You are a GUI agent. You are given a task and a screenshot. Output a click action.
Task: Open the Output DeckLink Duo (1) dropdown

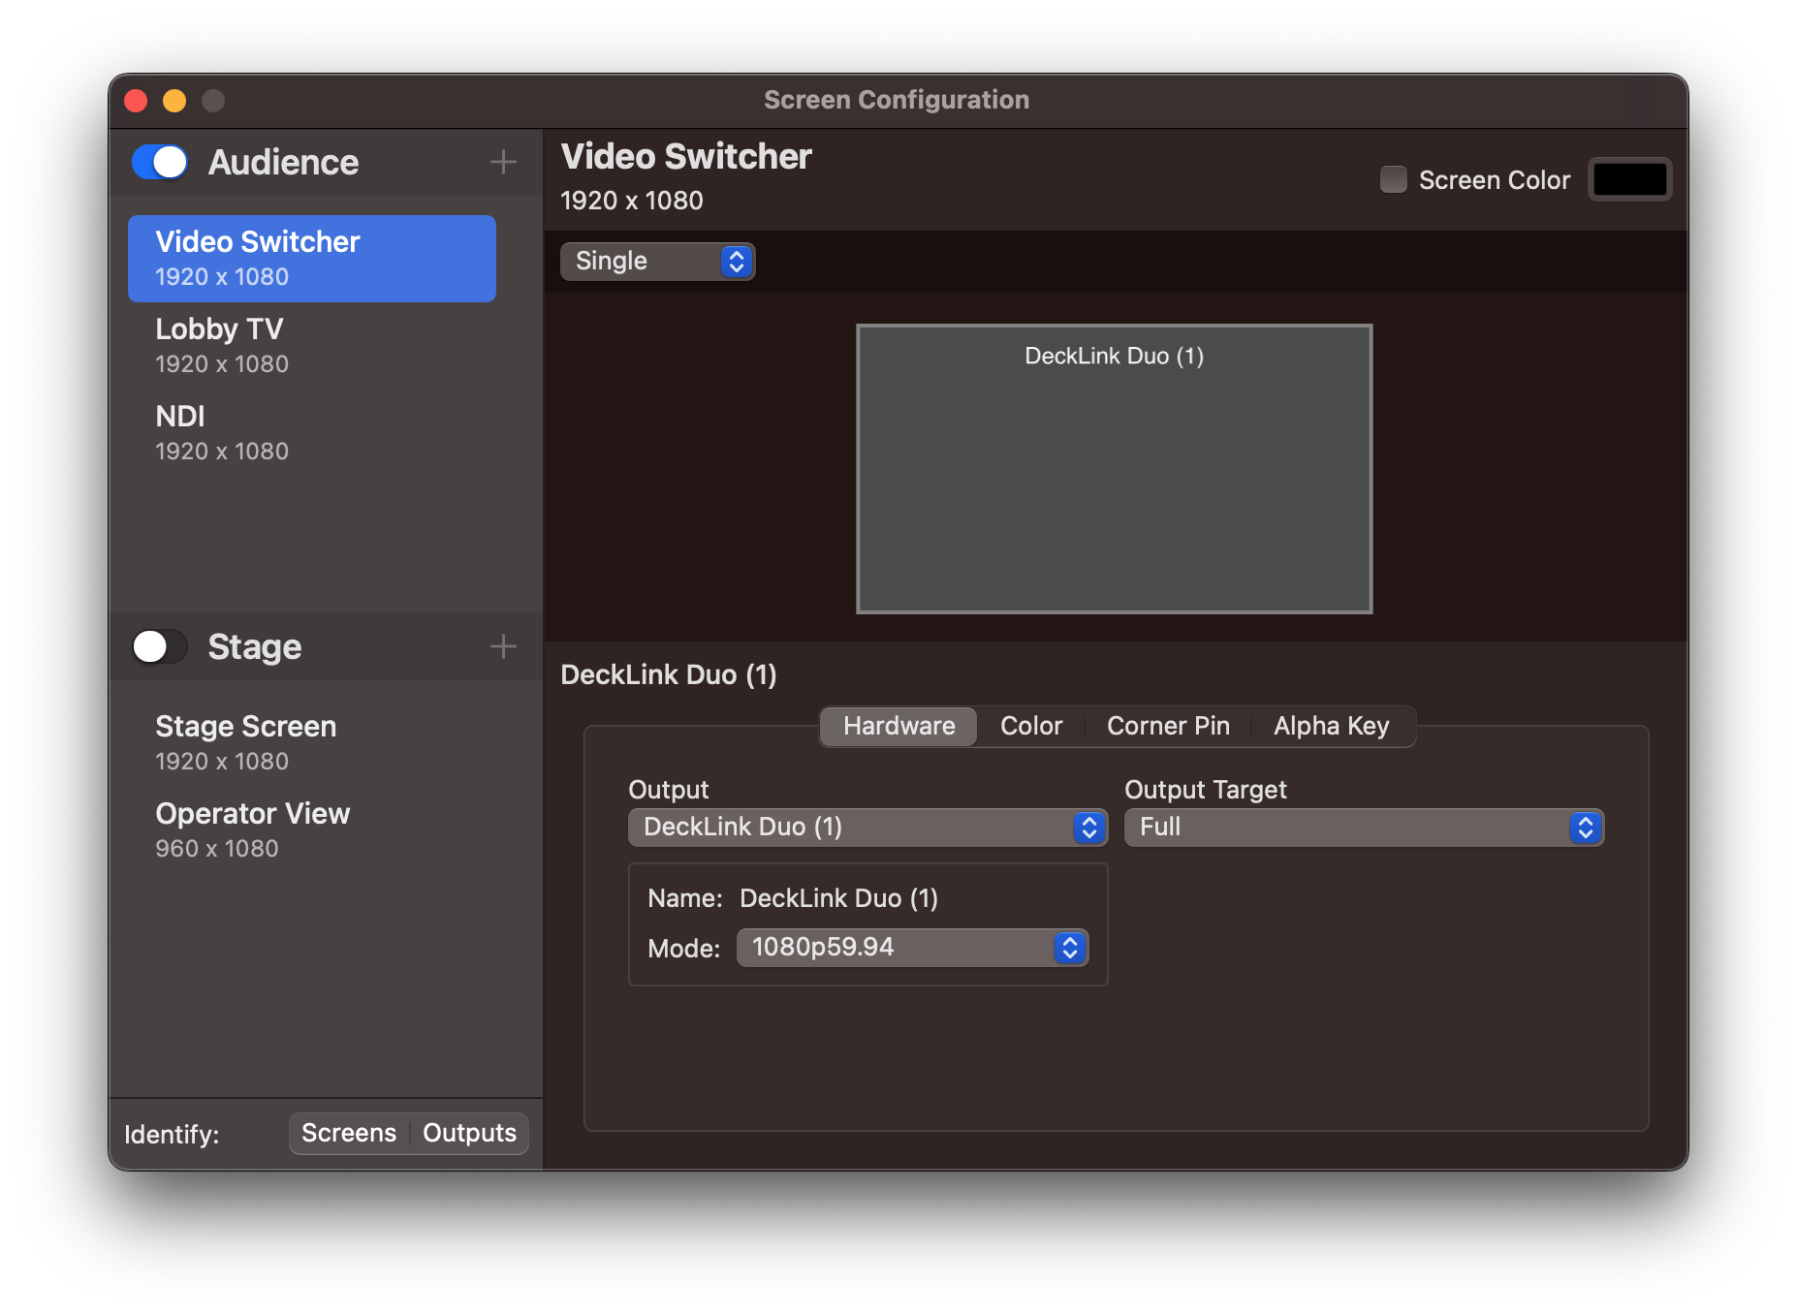click(867, 827)
